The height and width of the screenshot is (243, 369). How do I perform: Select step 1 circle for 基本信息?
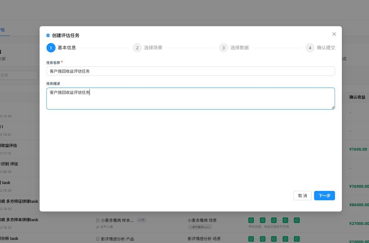(51, 48)
